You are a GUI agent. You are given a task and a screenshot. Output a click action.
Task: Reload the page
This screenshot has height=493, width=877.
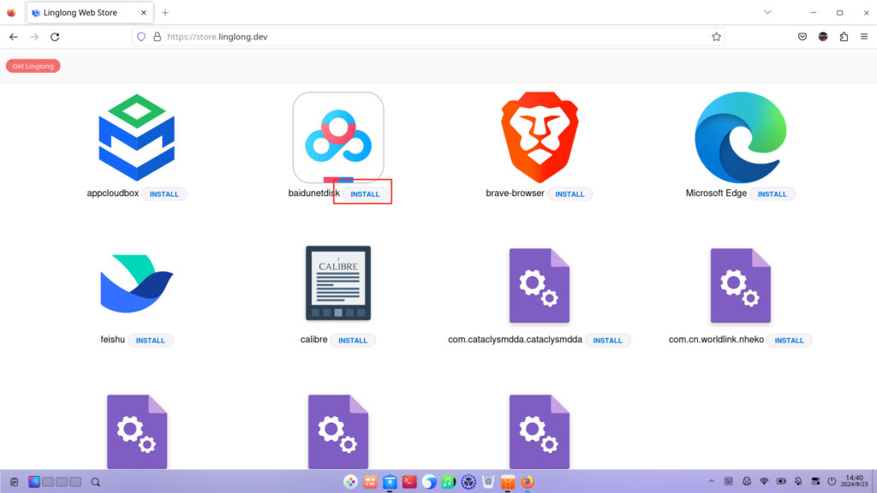[55, 37]
